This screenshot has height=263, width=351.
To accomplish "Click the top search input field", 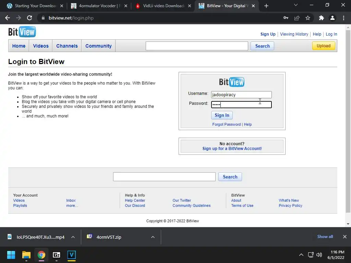I will (x=197, y=46).
